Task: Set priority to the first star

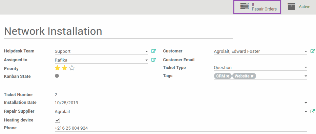Action: click(x=58, y=68)
